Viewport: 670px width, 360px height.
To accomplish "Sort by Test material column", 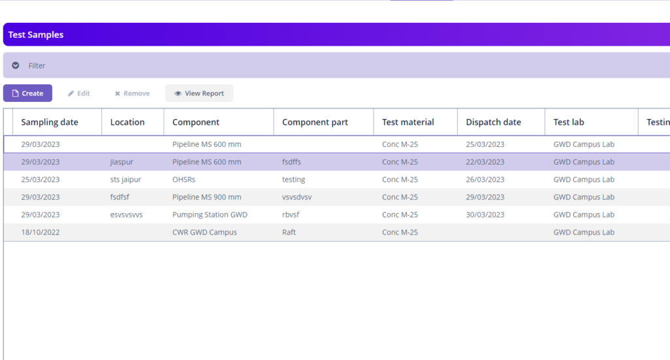I will (x=408, y=122).
